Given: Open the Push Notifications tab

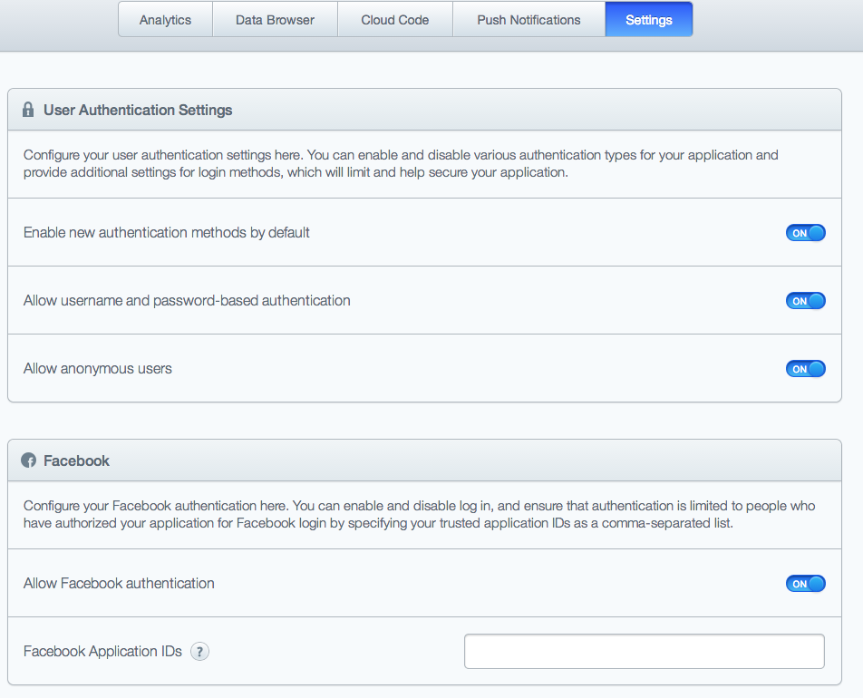Looking at the screenshot, I should pos(528,20).
